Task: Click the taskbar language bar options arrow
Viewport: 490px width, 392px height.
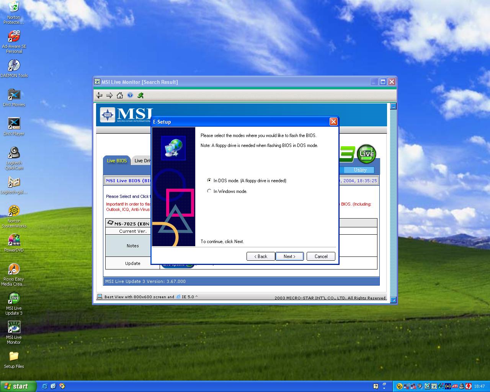Action: click(384, 388)
